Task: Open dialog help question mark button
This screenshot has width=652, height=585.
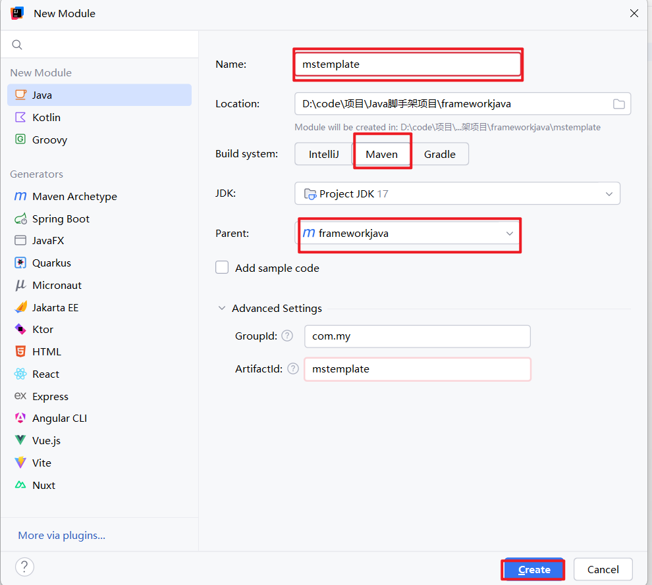Action: (24, 567)
